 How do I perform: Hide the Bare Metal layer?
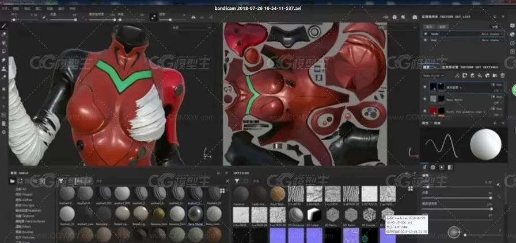(x=425, y=98)
